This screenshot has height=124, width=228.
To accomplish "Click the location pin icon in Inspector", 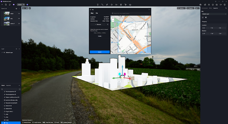I will point(206,18).
